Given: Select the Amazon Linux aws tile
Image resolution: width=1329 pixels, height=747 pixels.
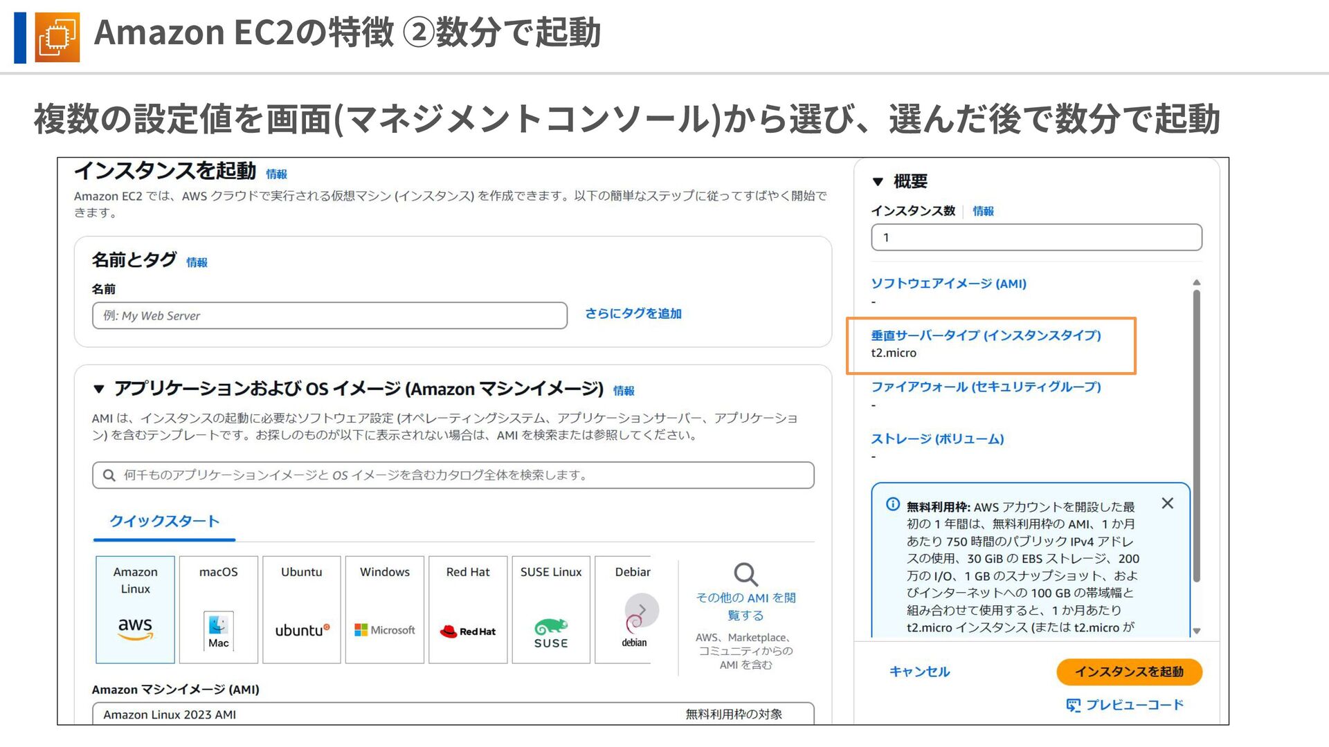Looking at the screenshot, I should (x=135, y=609).
